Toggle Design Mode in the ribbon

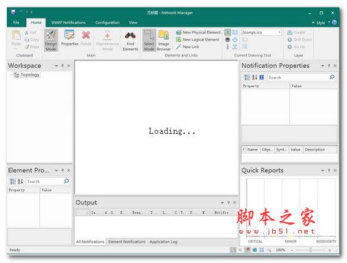51,41
